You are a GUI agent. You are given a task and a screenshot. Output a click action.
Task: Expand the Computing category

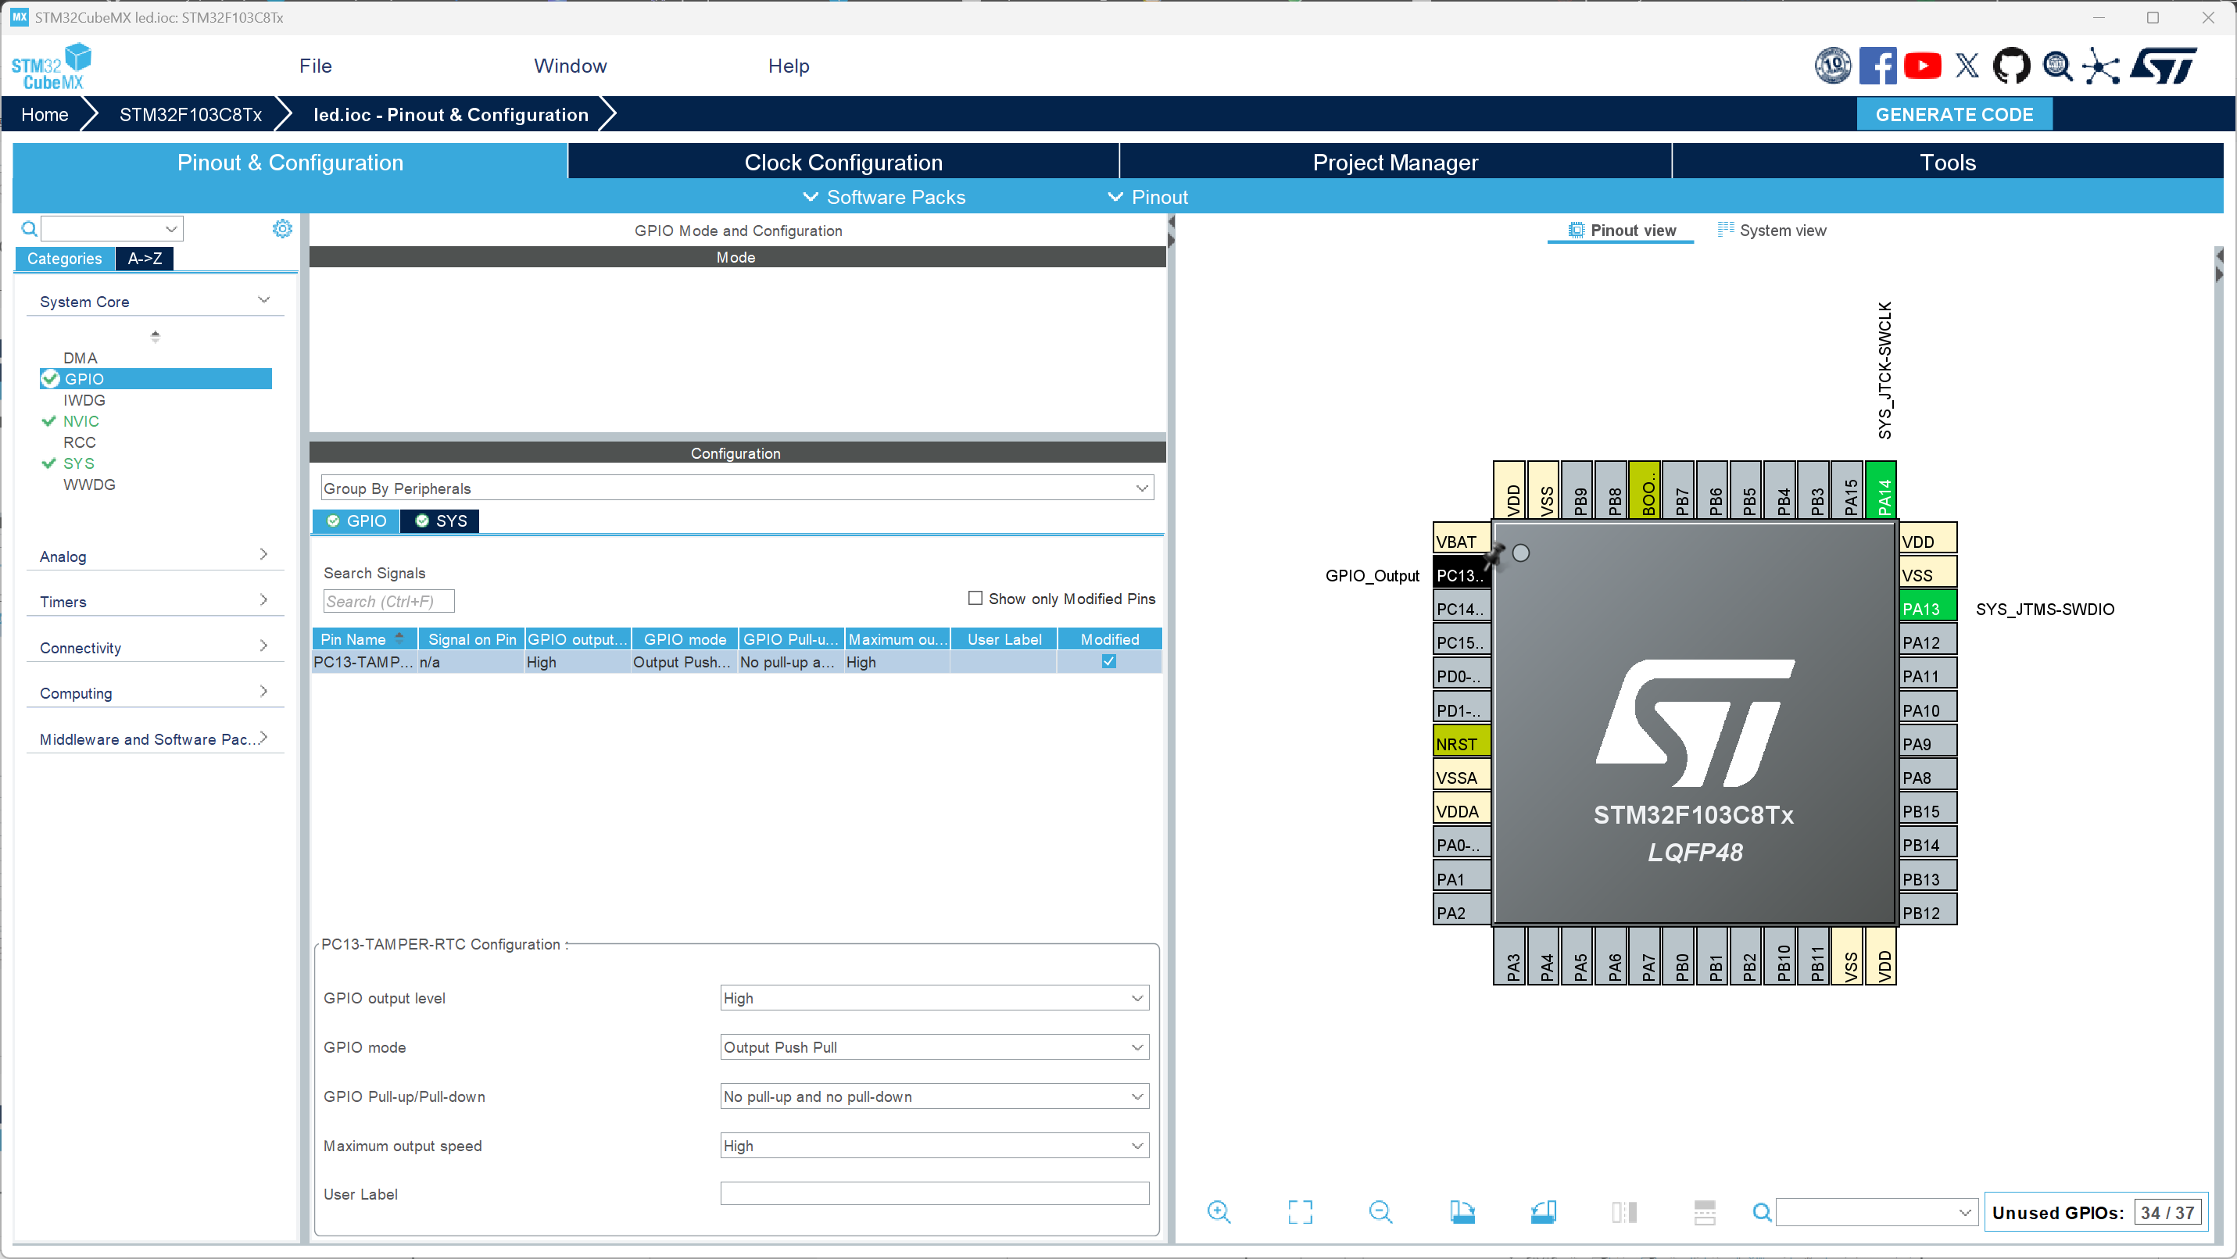tap(156, 693)
